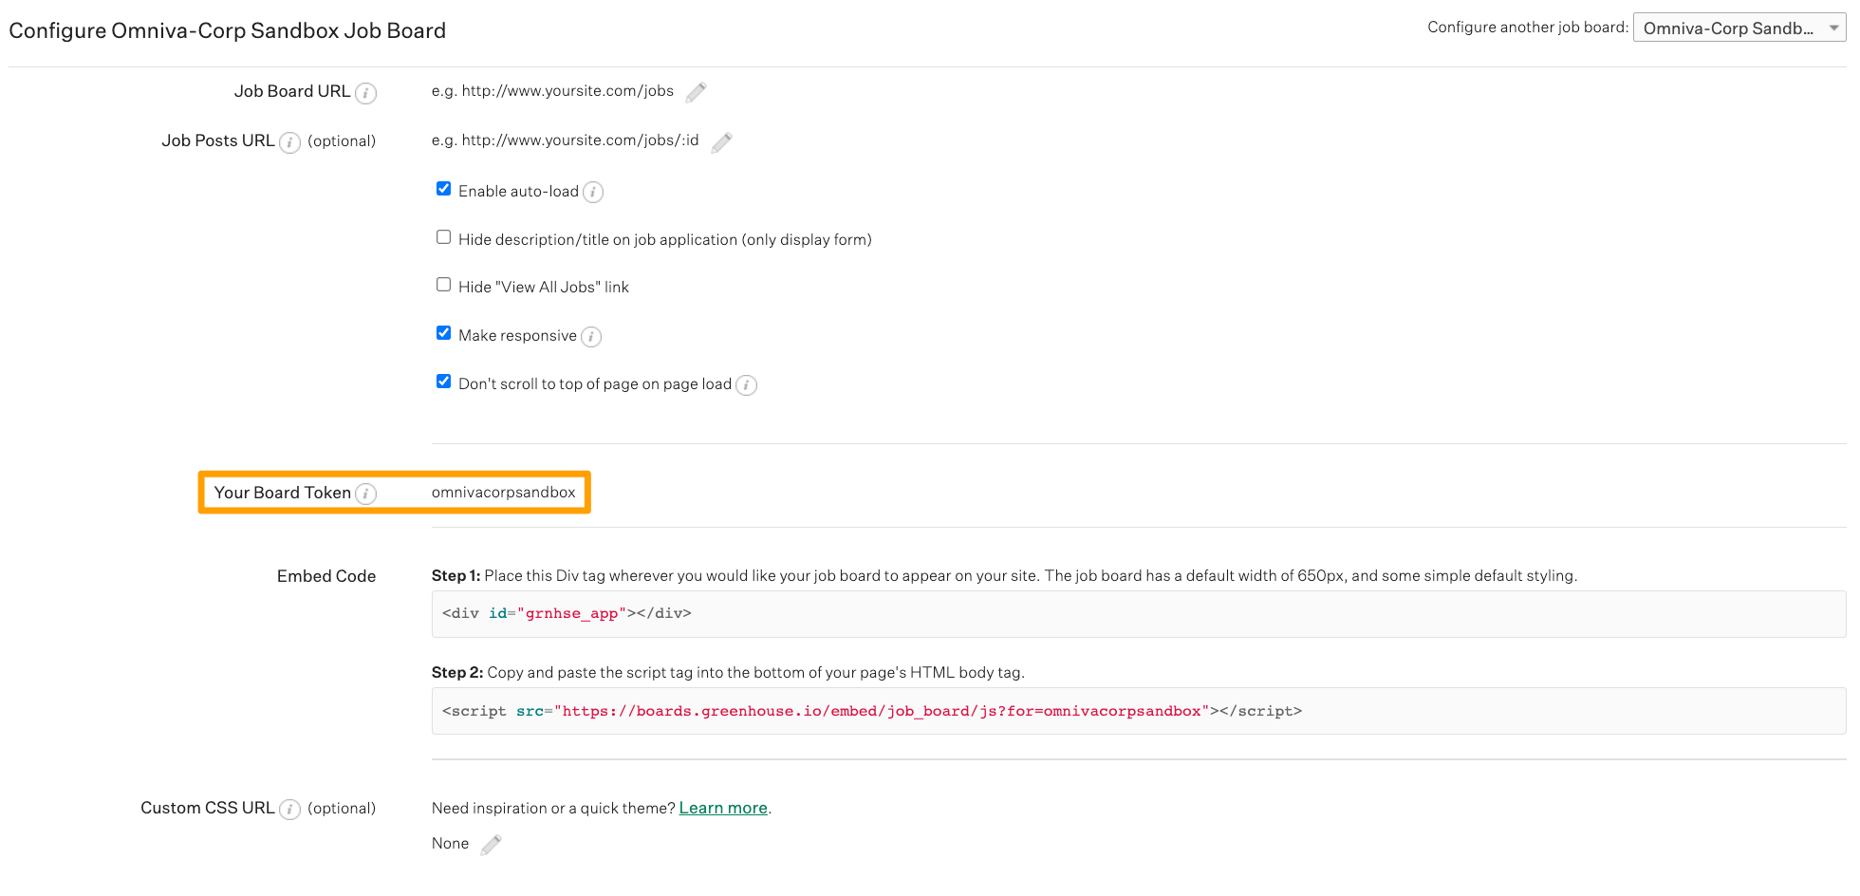Image resolution: width=1860 pixels, height=896 pixels.
Task: Uncheck Enable auto-load checkbox
Action: click(x=443, y=189)
